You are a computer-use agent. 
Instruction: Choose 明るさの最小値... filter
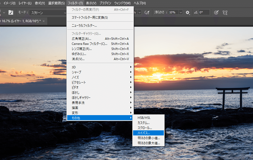(x=148, y=138)
